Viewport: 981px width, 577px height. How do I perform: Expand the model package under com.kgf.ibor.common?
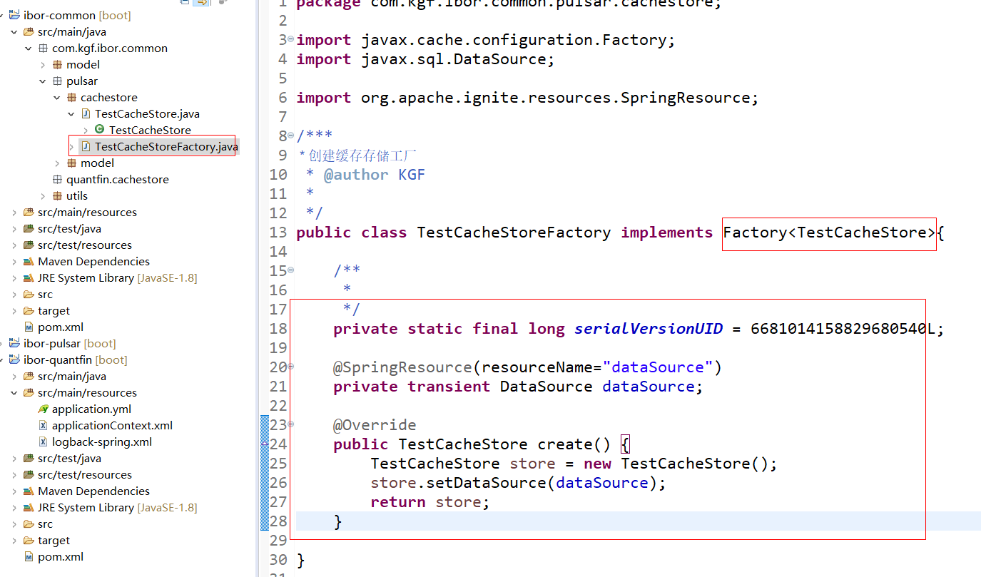42,64
